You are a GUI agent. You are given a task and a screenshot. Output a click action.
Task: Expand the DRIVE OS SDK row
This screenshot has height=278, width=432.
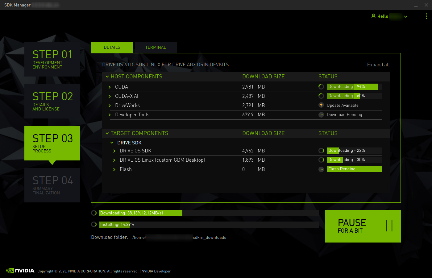click(114, 151)
